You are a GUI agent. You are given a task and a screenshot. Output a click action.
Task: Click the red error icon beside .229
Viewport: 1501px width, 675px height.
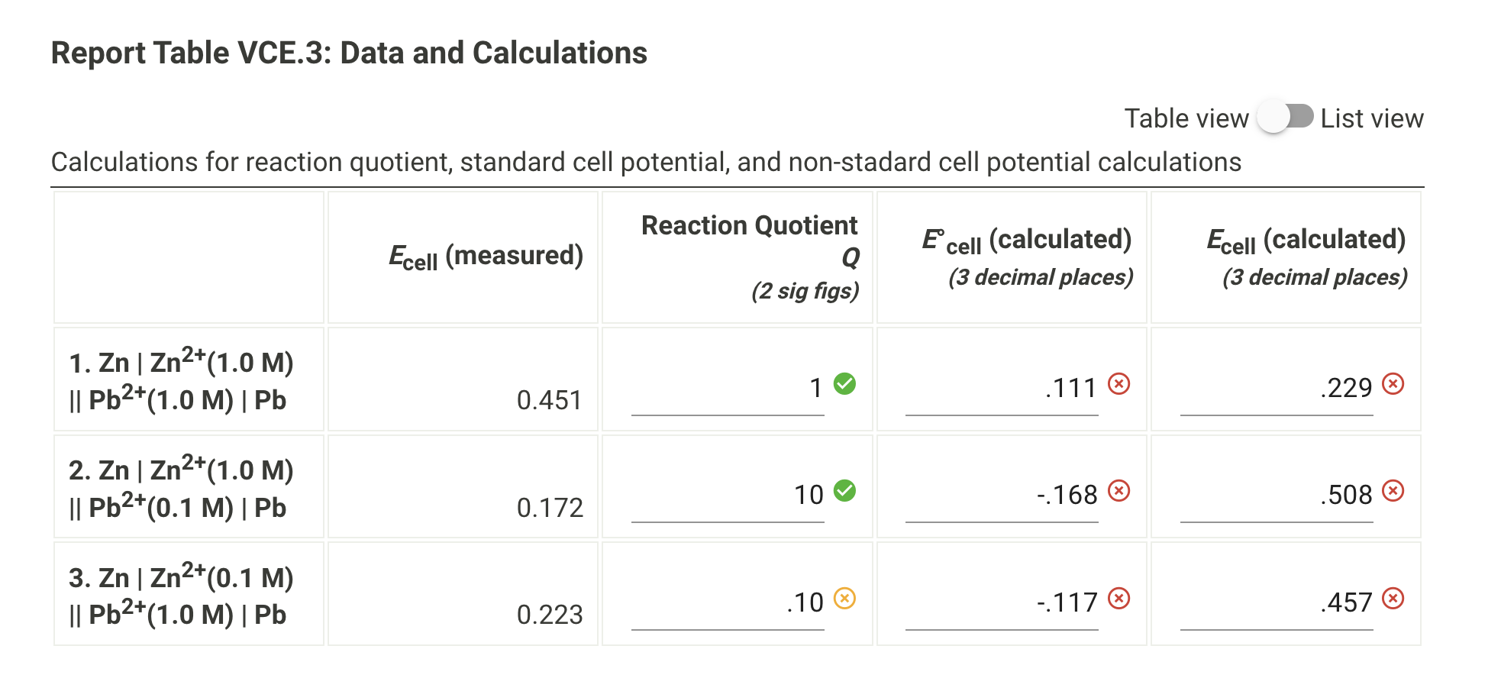pyautogui.click(x=1392, y=386)
